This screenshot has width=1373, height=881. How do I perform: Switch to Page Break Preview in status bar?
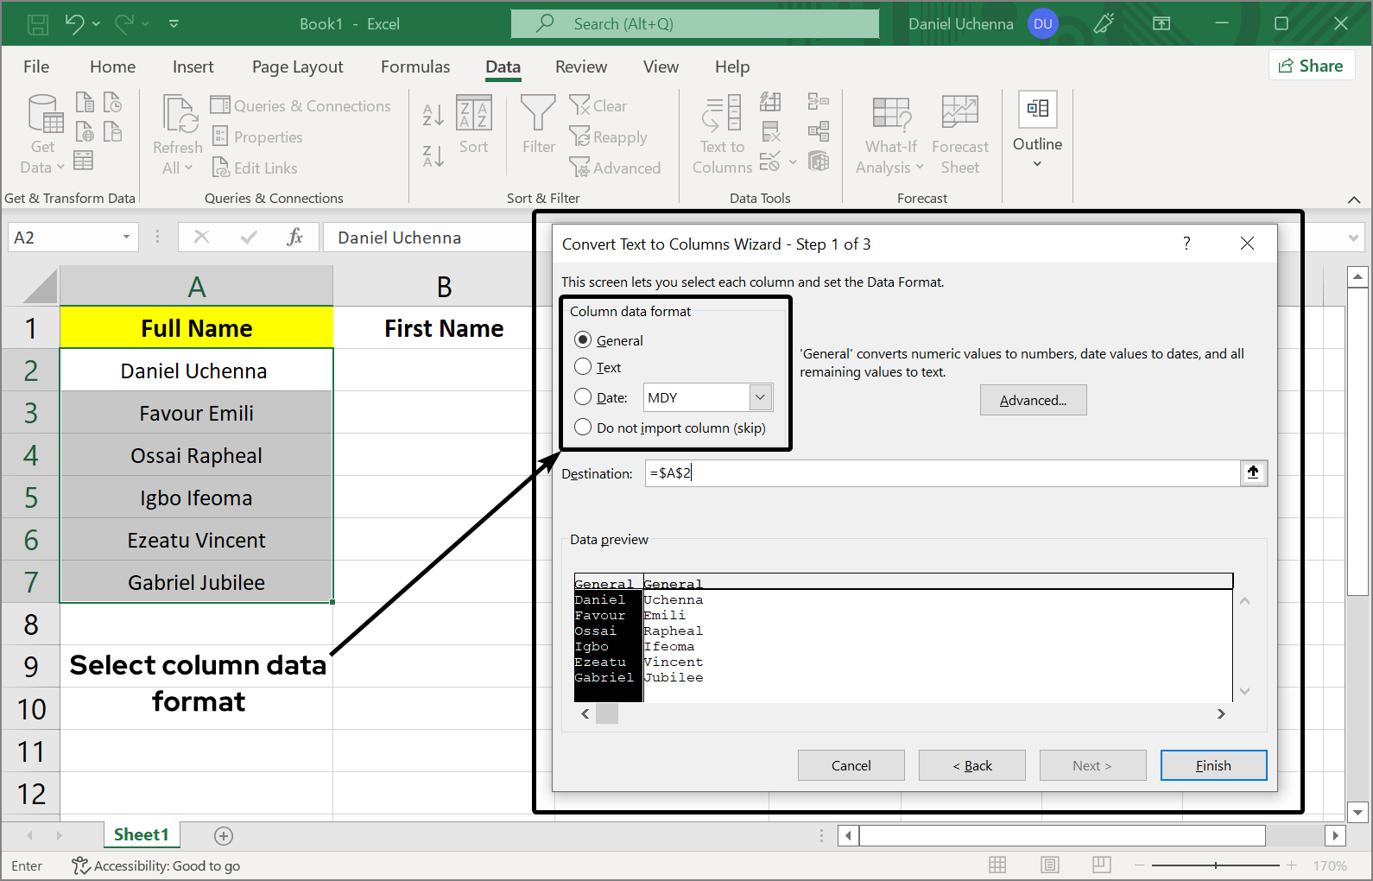[x=1101, y=865]
